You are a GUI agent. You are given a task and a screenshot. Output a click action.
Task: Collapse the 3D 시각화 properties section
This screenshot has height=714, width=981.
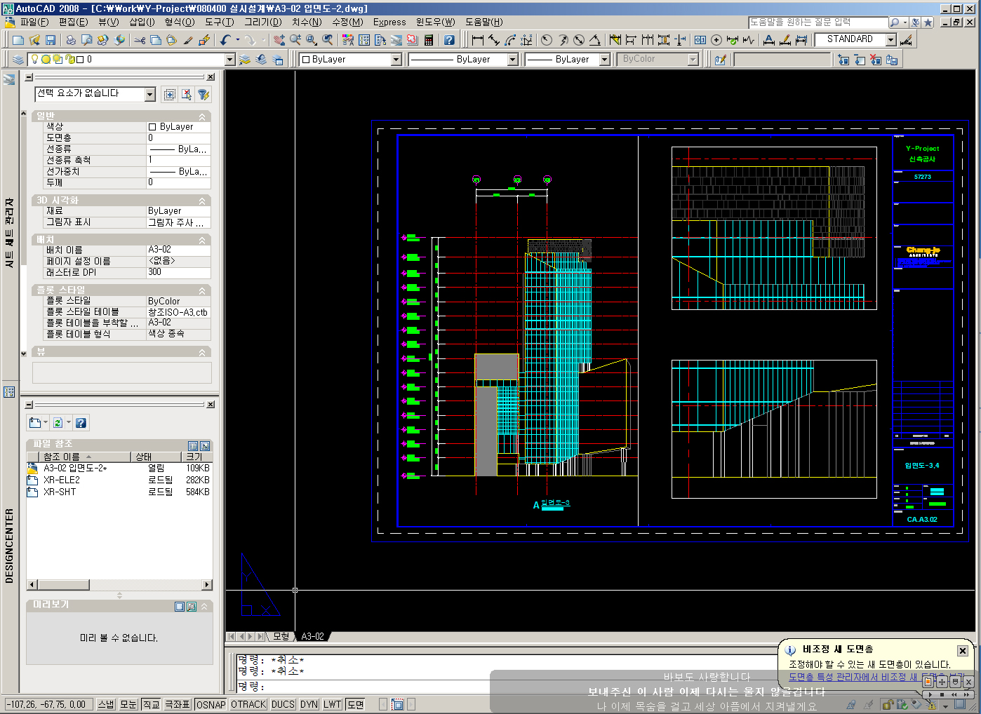[x=203, y=201]
